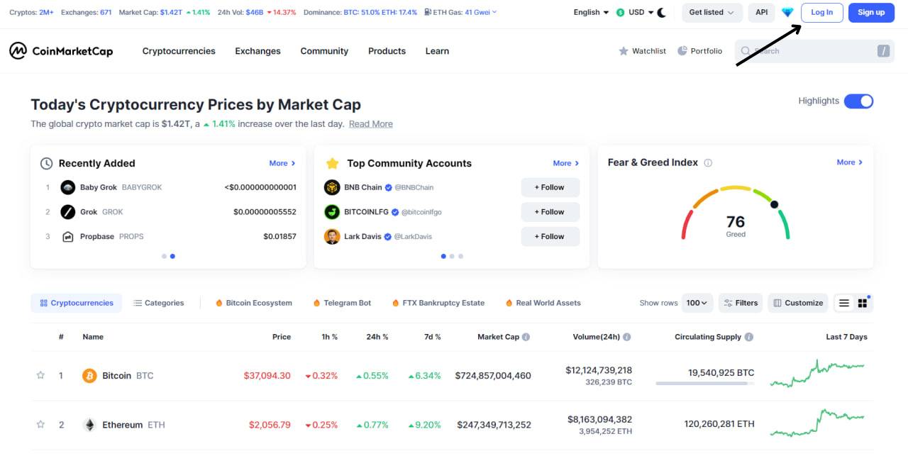Viewport: 908px width, 456px height.
Task: Expand the Show rows 100 dropdown
Action: click(697, 303)
